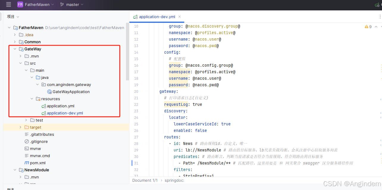Viewport: 382px width, 190px height.
Task: Open the hamburger main menu icon
Action: pyautogui.click(x=9, y=4)
